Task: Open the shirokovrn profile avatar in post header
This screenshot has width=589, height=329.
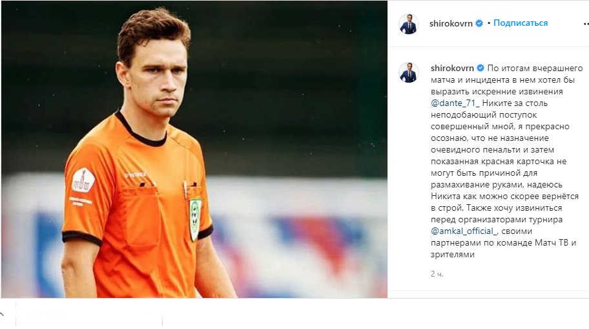Action: click(x=408, y=23)
